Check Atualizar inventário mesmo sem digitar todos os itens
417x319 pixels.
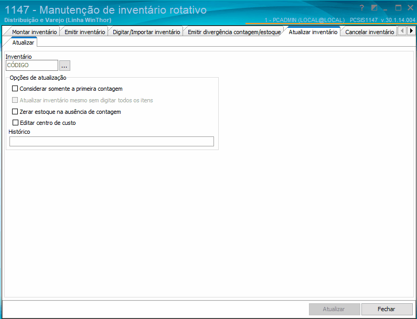pyautogui.click(x=15, y=100)
